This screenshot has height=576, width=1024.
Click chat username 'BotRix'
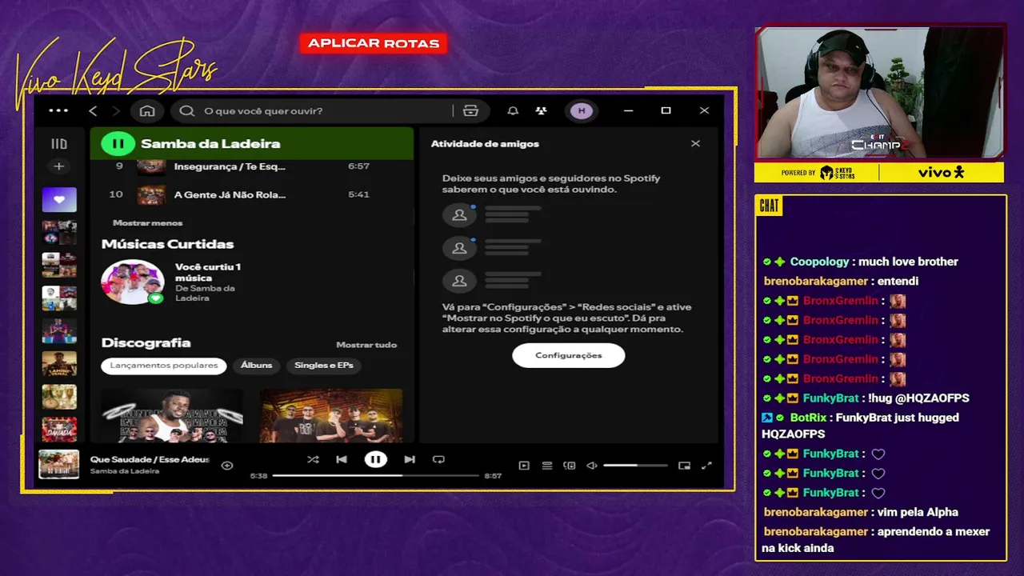[808, 418]
